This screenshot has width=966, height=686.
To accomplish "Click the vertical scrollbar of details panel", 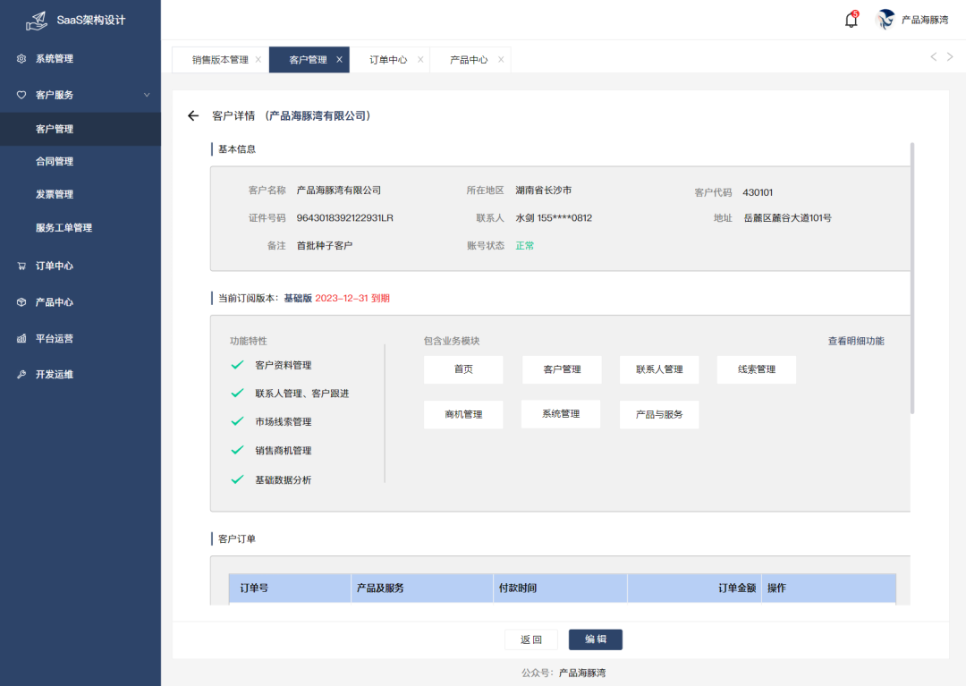I will click(x=912, y=277).
